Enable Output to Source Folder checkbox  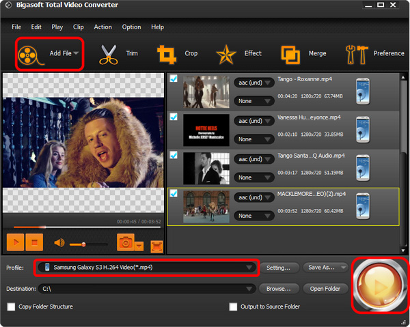233,307
